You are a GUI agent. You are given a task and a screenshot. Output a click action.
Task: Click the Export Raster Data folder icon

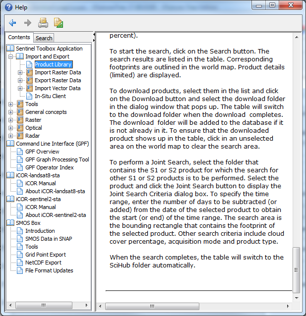[x=29, y=80]
